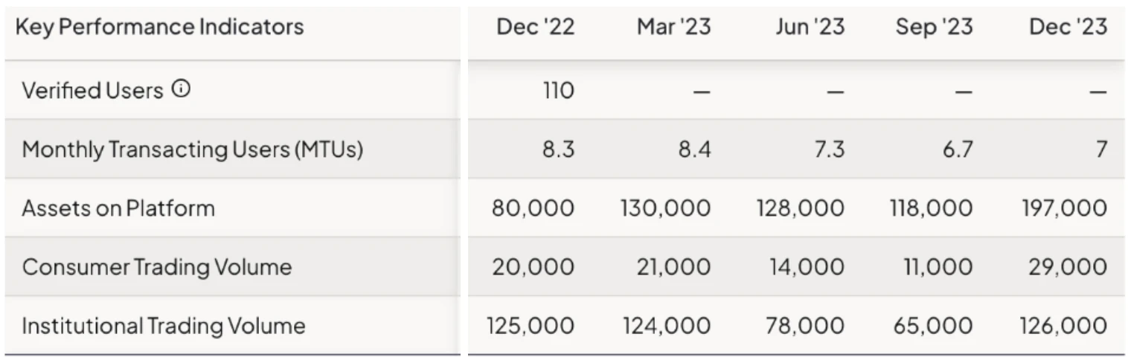
Task: Select Consumer Trading Volume value 29,000
Action: (1068, 267)
